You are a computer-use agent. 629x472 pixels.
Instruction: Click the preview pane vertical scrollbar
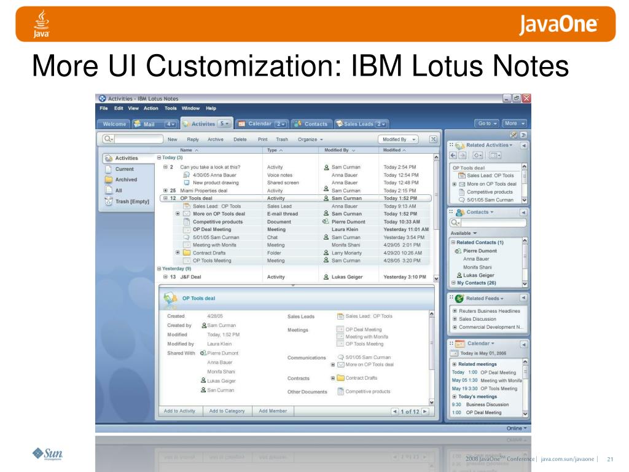(432, 358)
